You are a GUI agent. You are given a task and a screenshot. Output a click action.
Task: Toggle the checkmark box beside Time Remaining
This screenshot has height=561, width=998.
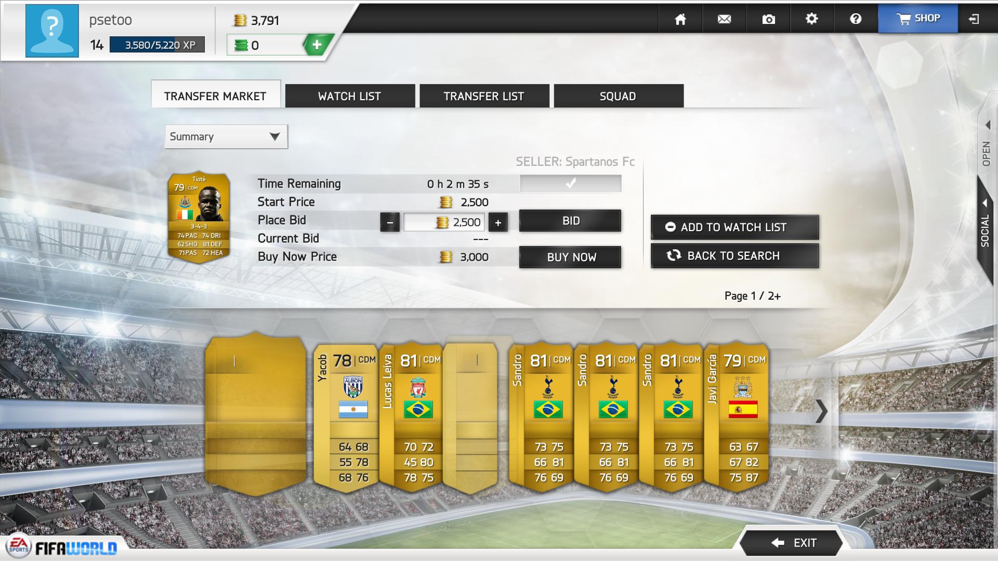(x=570, y=183)
